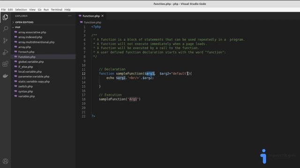The height and width of the screenshot is (168, 300).
Task: Open the Search view in activity bar
Action: click(5, 29)
